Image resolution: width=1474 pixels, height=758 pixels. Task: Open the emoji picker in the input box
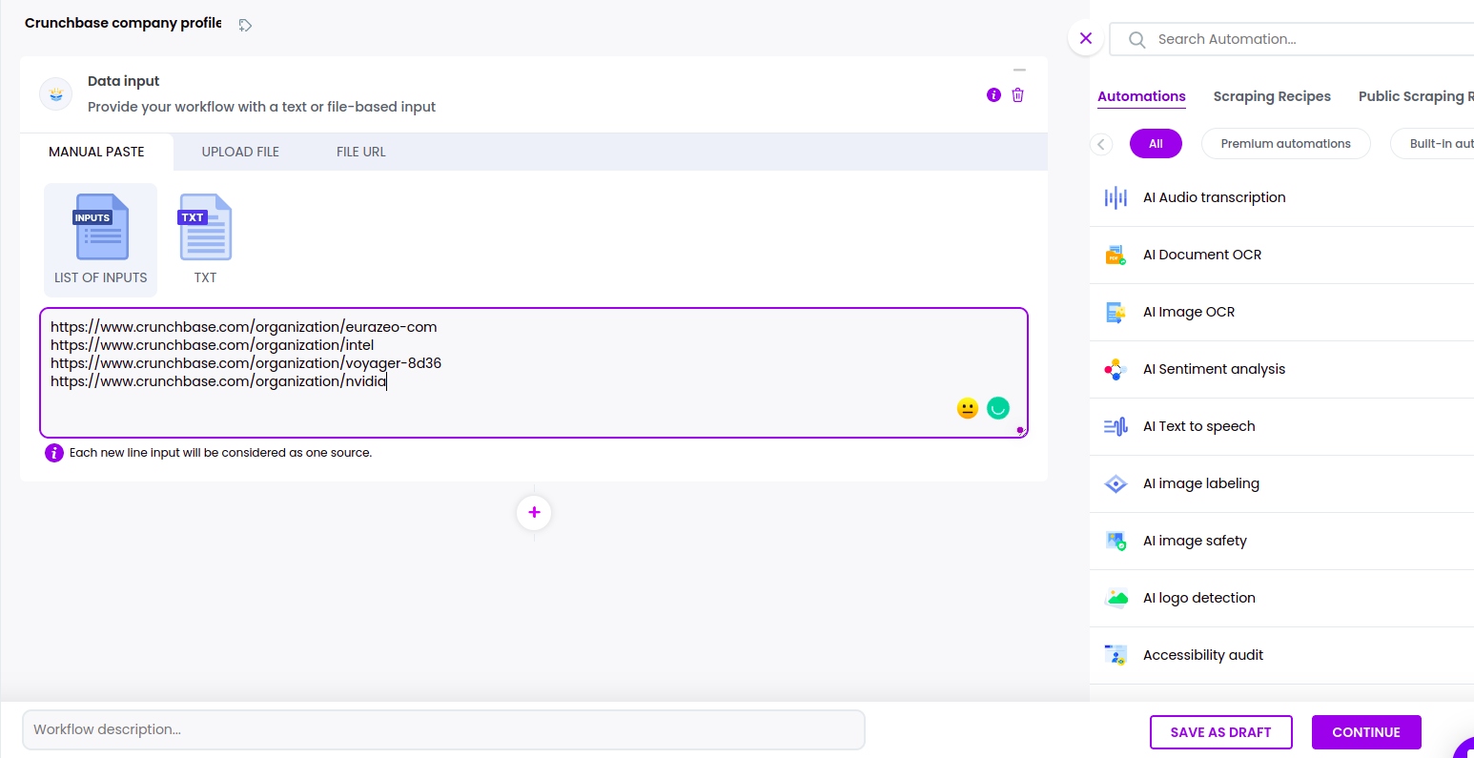(967, 407)
